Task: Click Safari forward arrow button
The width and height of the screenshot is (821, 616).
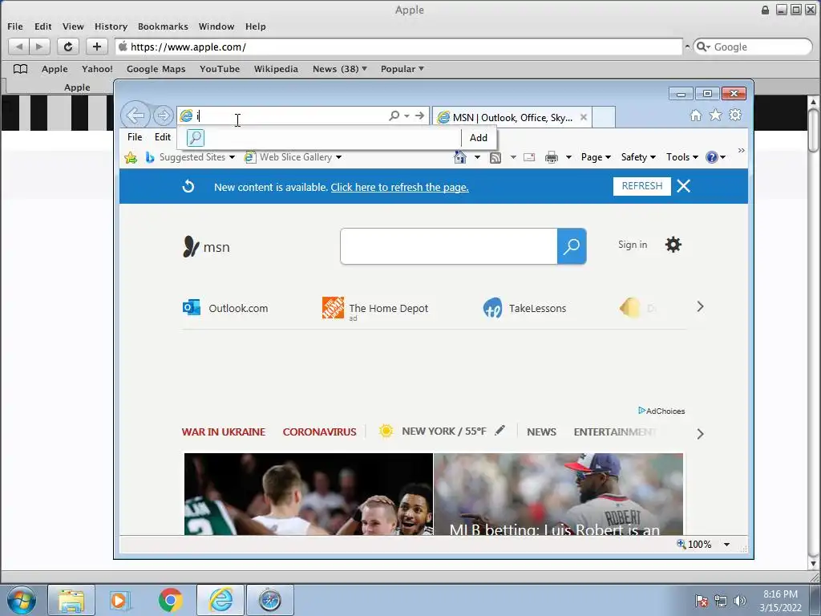Action: [39, 47]
